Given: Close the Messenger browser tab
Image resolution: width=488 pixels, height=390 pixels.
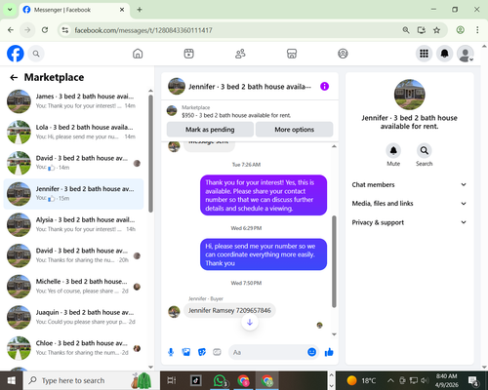Looking at the screenshot, I should pyautogui.click(x=122, y=10).
